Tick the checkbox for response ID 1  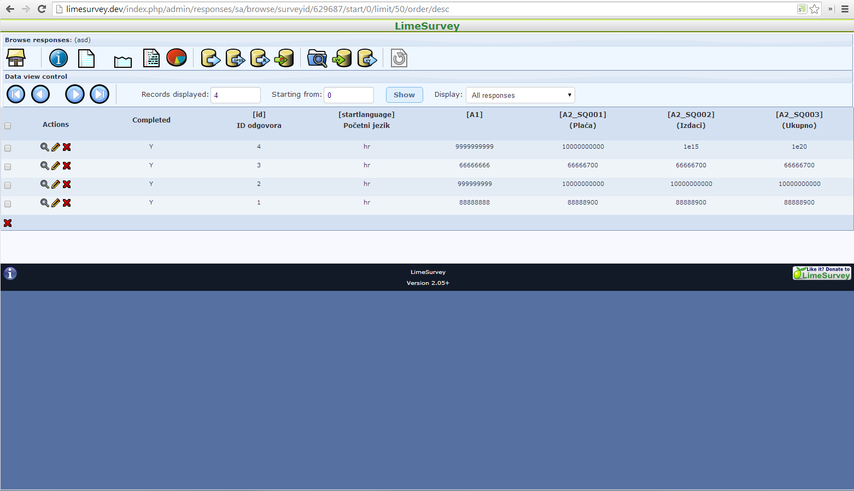[8, 204]
